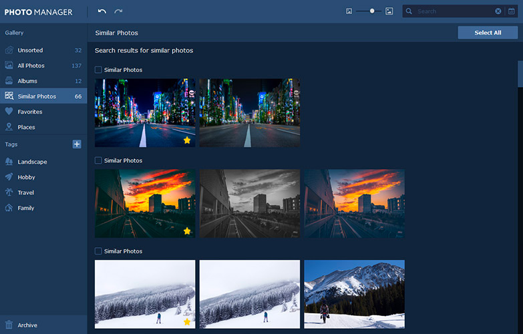Screen dimensions: 523x334
Task: Clear the search field with X icon
Action: tap(498, 11)
